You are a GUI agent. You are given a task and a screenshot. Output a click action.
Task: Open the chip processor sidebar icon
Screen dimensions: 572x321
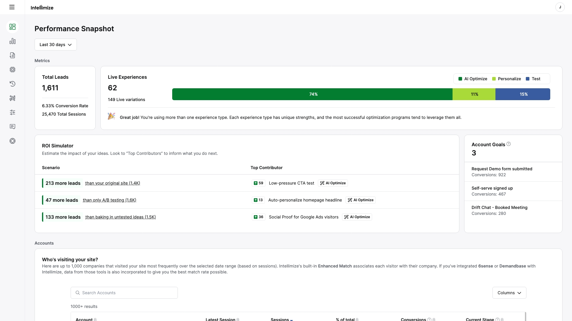pyautogui.click(x=13, y=70)
